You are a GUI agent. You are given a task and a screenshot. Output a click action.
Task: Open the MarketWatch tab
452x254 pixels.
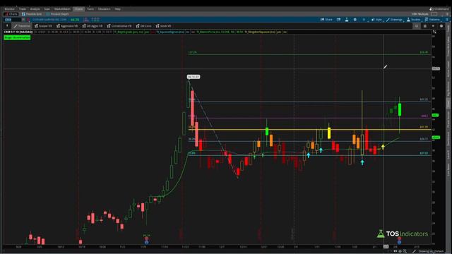pos(62,9)
